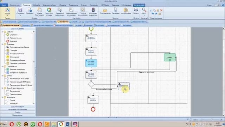The width and height of the screenshot is (225, 127).
Task: Open Word from the taskbar
Action: pyautogui.click(x=68, y=124)
